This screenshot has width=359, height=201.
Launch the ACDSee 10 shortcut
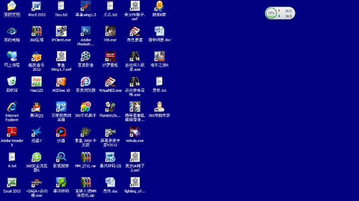click(61, 82)
